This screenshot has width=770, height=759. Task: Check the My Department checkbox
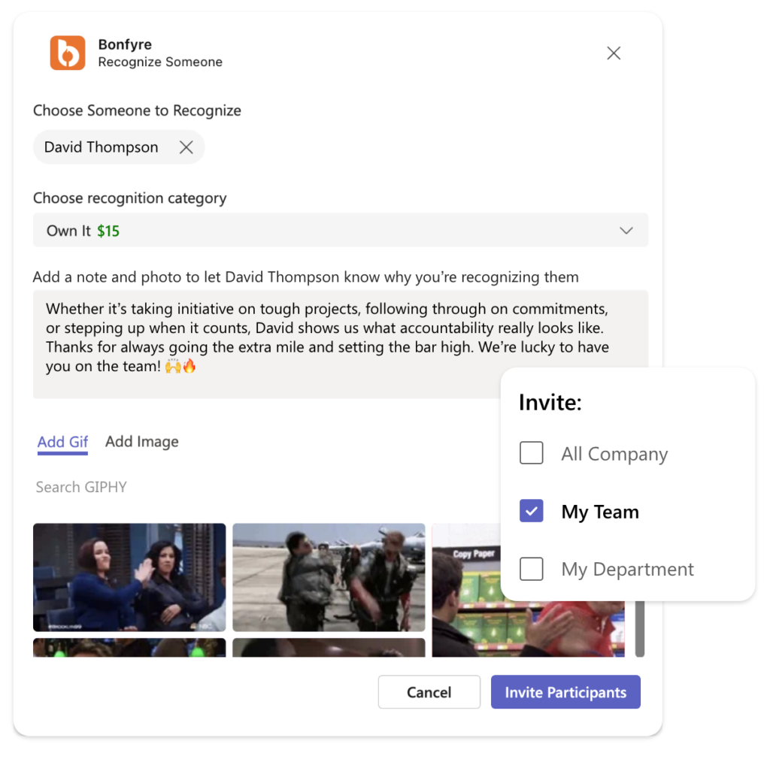coord(532,569)
